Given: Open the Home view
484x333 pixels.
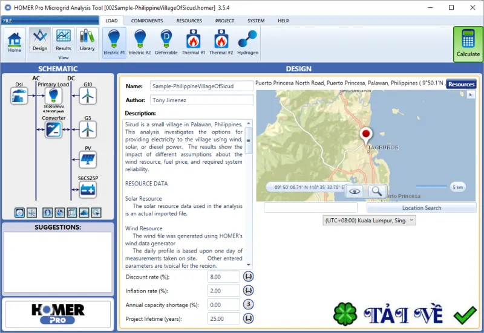Looking at the screenshot, I should 15,42.
